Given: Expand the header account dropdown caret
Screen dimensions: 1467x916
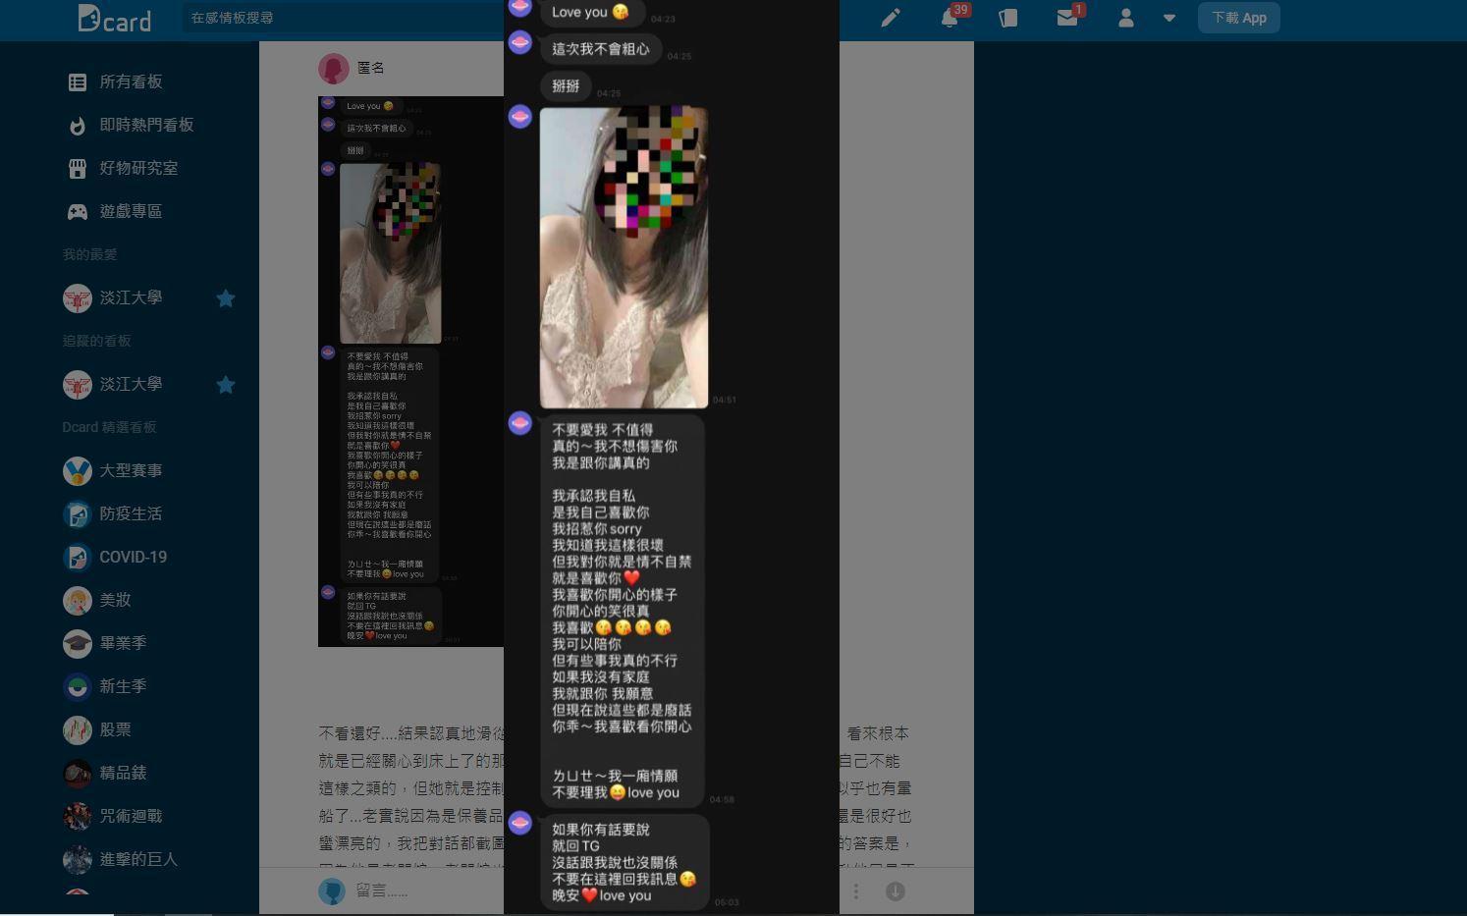Looking at the screenshot, I should (x=1169, y=18).
